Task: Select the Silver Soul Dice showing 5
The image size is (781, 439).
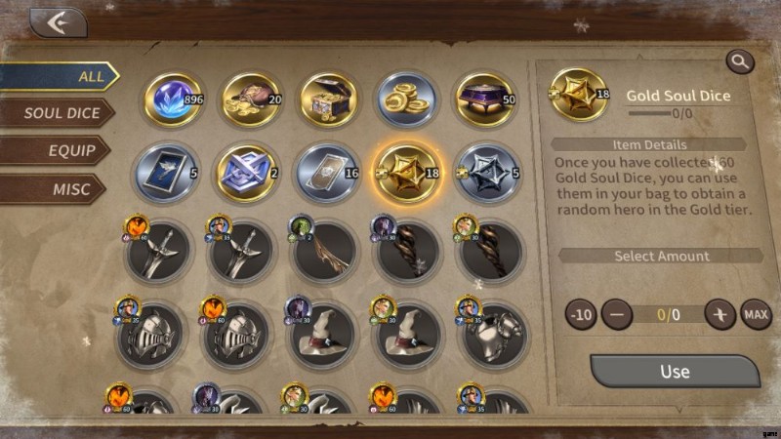Action: [x=487, y=174]
